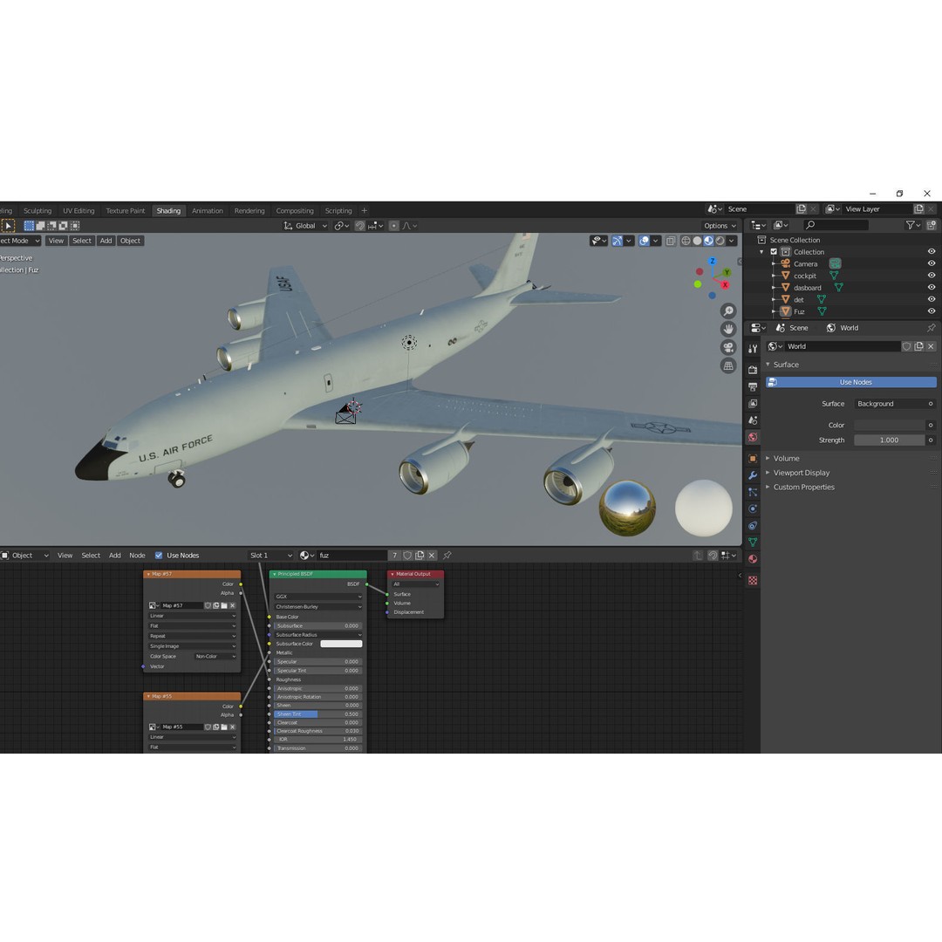This screenshot has width=942, height=942.
Task: Switch perspective/orthographic with grid gizmo
Action: click(728, 365)
